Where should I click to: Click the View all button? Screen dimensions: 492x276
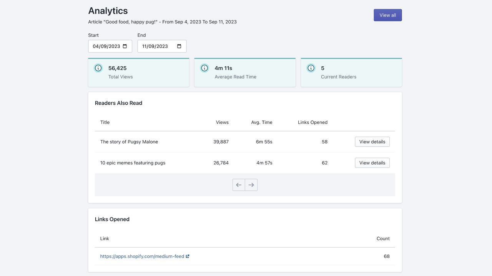click(387, 15)
